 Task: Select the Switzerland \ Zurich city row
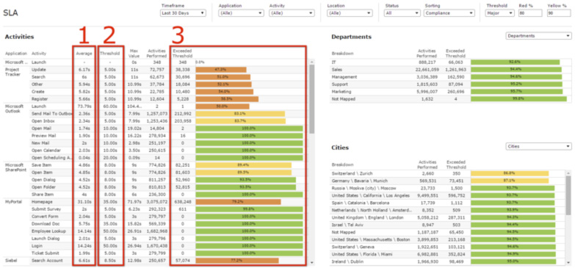[x=448, y=173]
